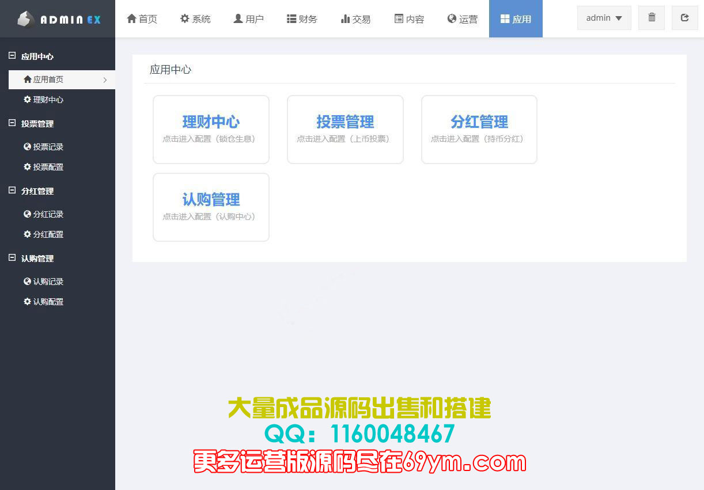The image size is (704, 490).
Task: Click the logout share-arrow icon
Action: pyautogui.click(x=685, y=18)
